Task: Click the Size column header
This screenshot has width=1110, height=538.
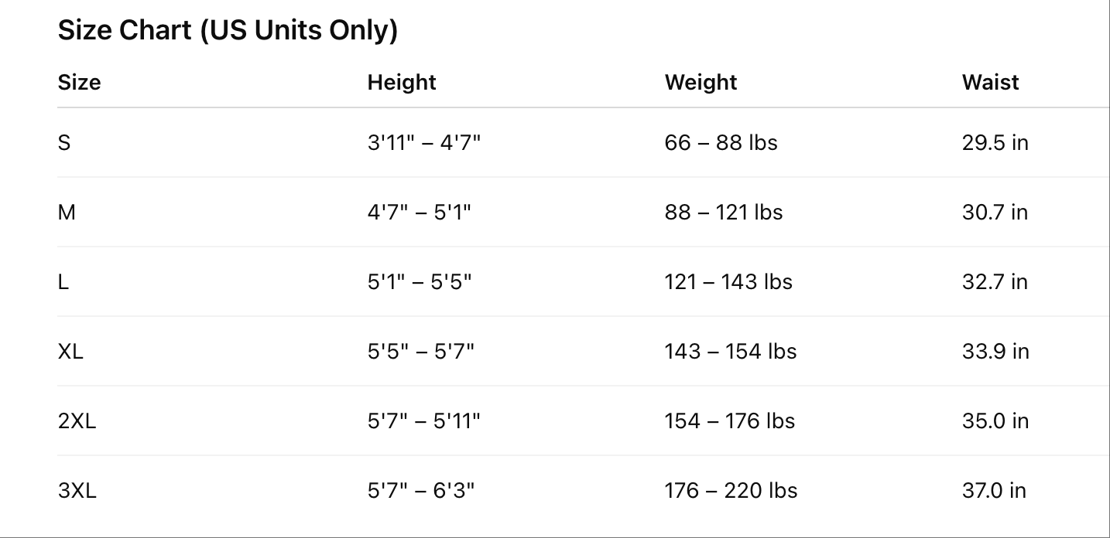Action: click(79, 82)
